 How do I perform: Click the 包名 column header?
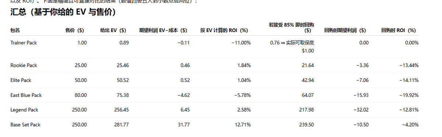(x=15, y=30)
